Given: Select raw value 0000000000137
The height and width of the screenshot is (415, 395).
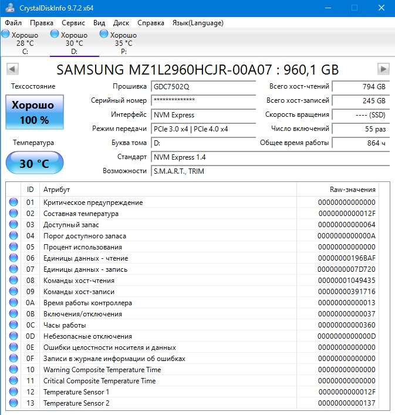Looking at the screenshot, I should [347, 403].
